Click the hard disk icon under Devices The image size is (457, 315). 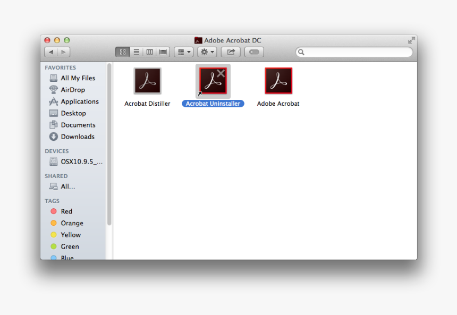click(53, 161)
